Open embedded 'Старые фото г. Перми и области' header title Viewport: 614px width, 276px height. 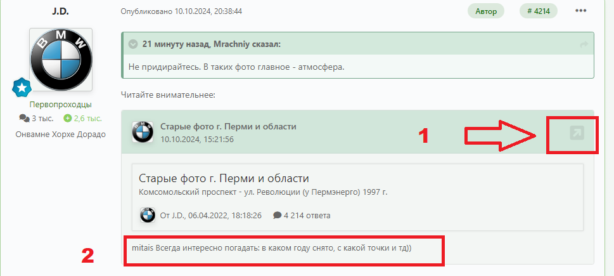tap(228, 127)
